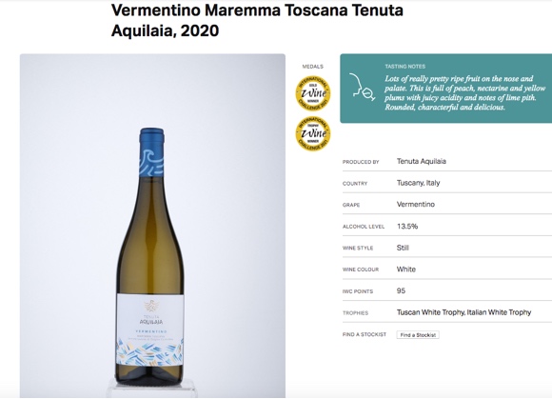Click the tasting notes nose-and-glass icon
Image resolution: width=552 pixels, height=399 pixels.
pos(362,87)
